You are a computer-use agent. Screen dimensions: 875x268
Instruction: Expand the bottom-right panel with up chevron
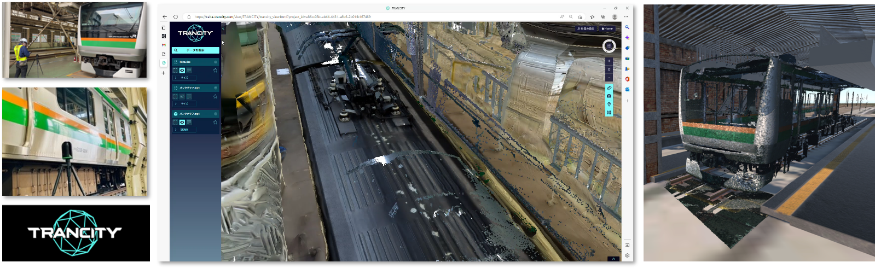(613, 259)
